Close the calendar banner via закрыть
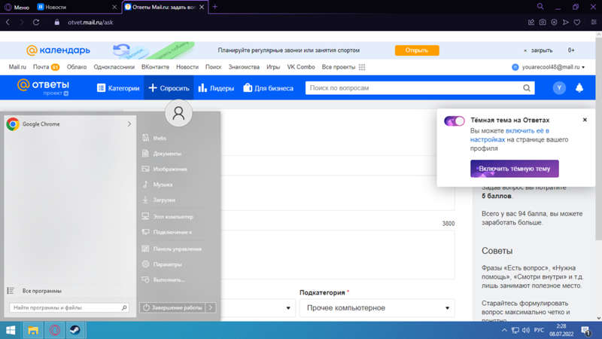This screenshot has height=339, width=602. click(x=538, y=50)
